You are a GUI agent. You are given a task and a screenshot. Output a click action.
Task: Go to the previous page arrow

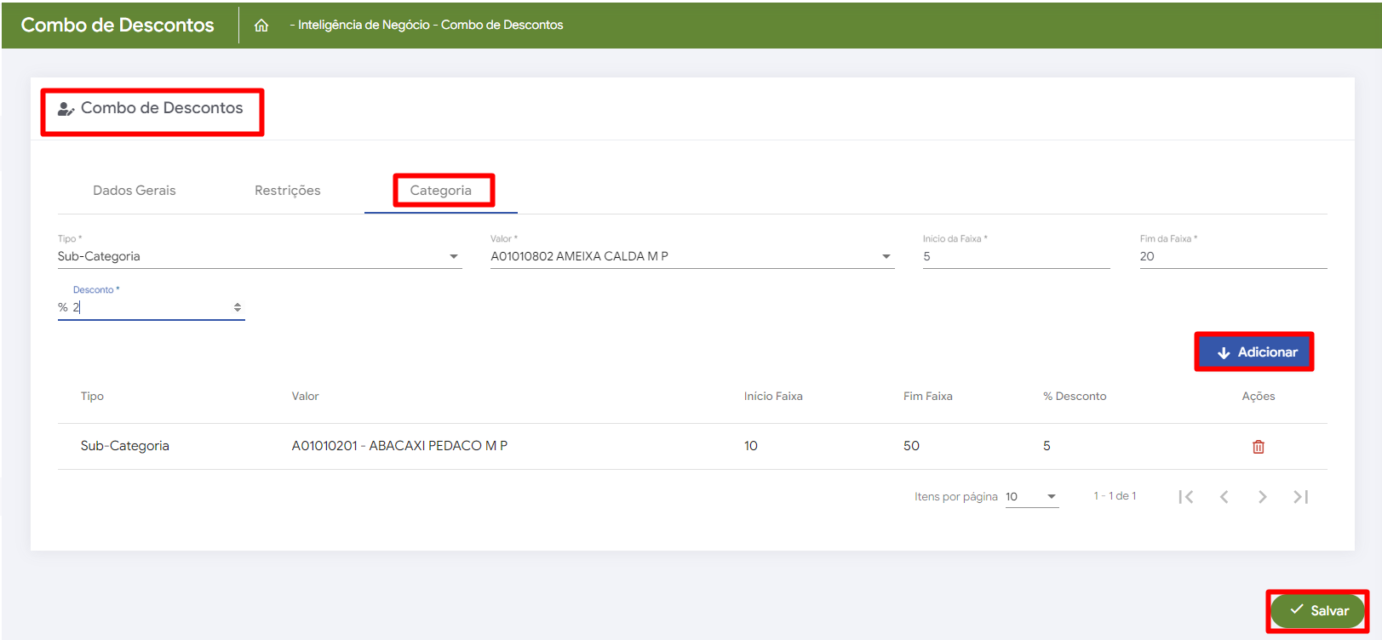click(1224, 497)
